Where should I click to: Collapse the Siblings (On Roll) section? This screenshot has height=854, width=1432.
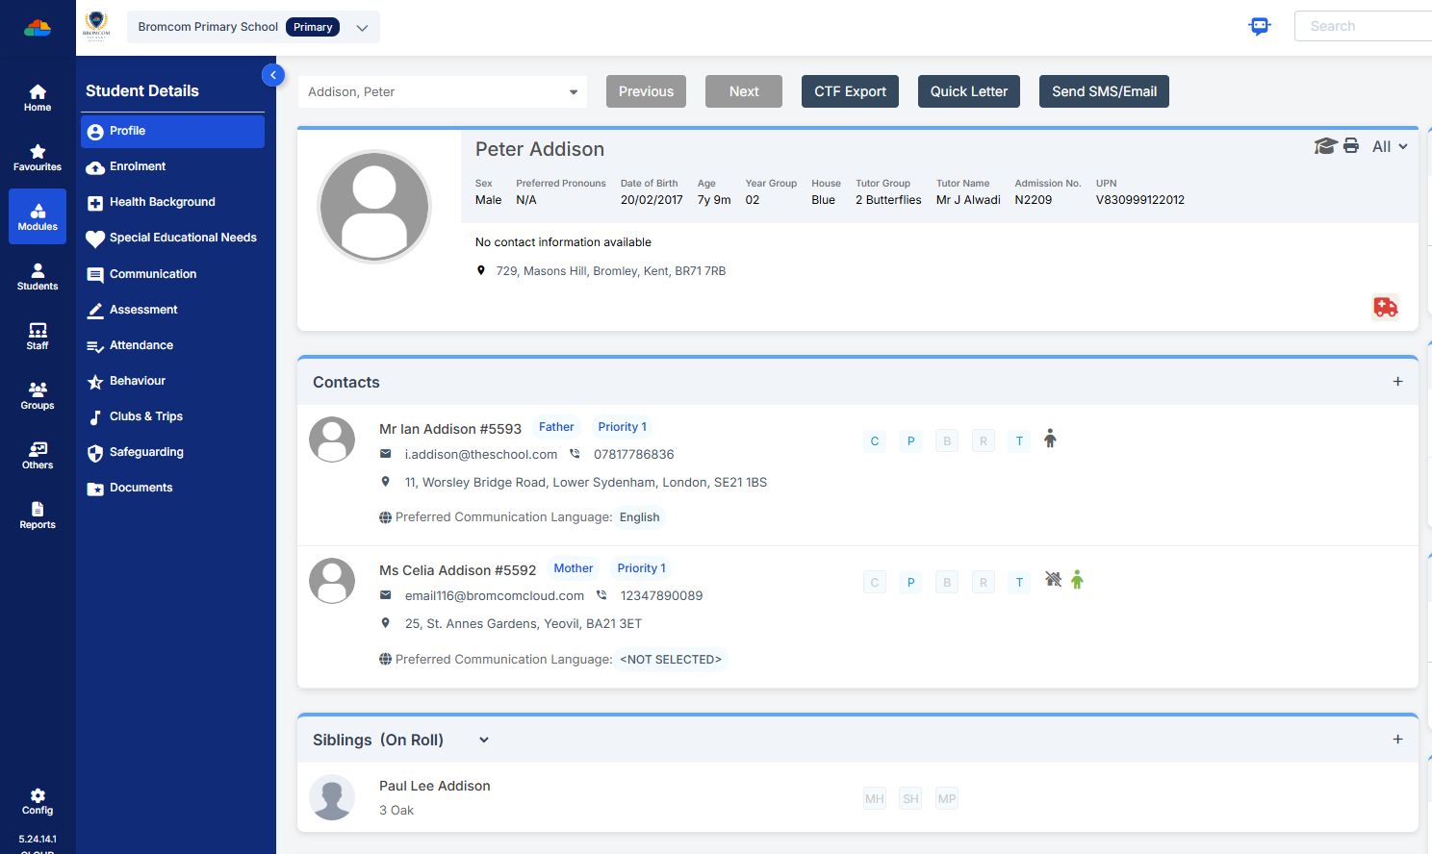click(482, 740)
